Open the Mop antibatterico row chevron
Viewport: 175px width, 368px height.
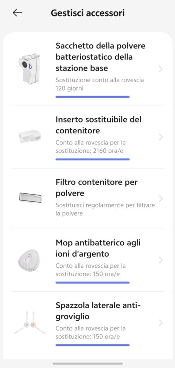click(161, 260)
